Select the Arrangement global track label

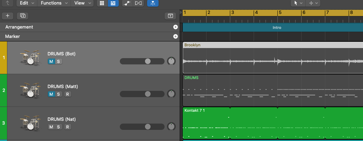click(x=19, y=27)
